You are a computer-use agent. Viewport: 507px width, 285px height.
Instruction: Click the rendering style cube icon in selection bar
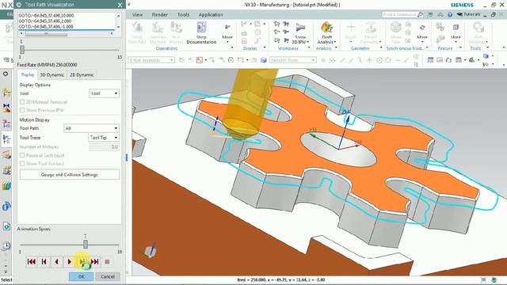coord(264,60)
